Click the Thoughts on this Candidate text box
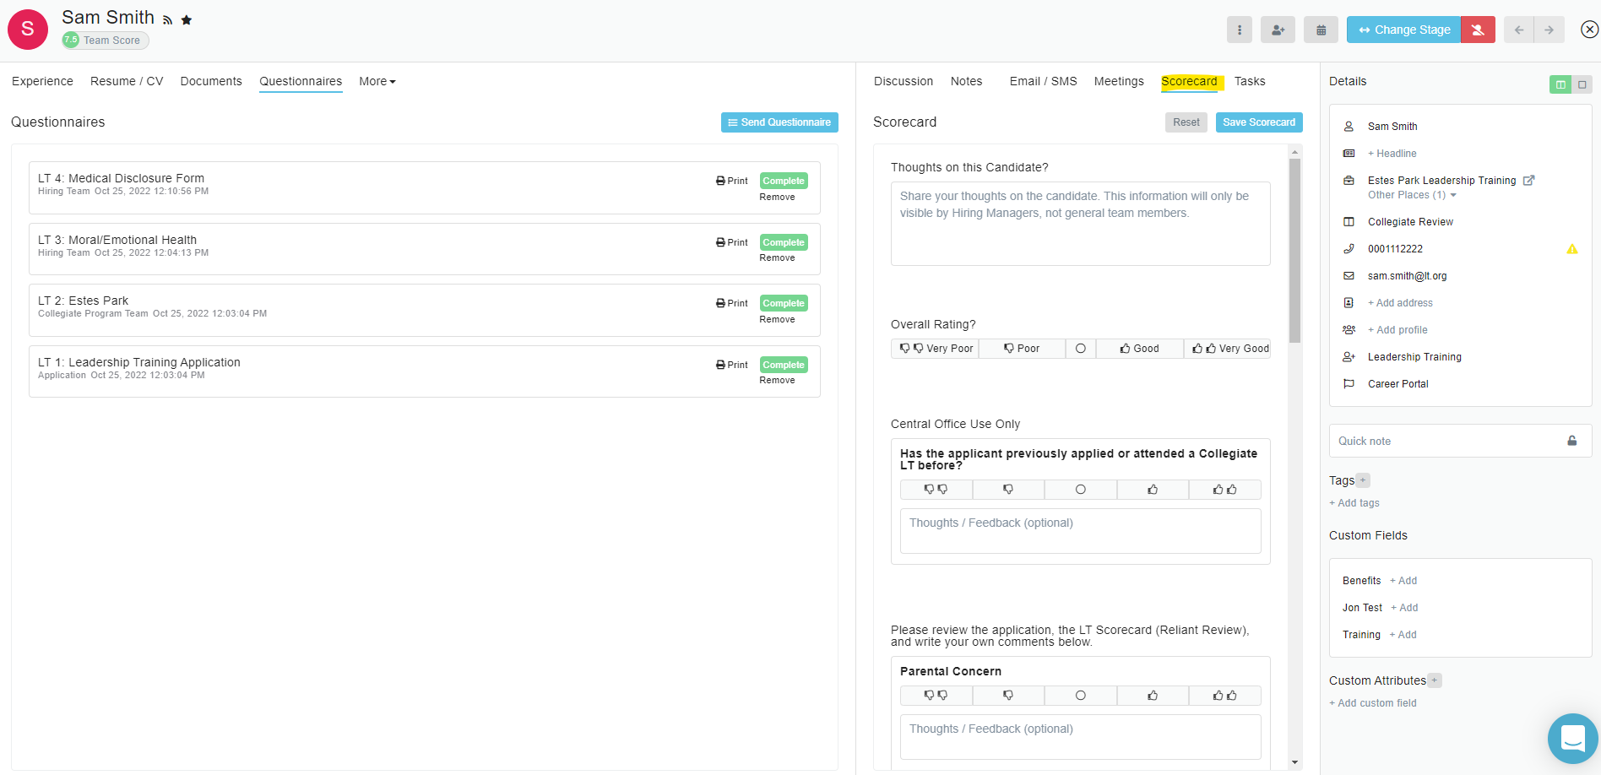1601x775 pixels. (x=1080, y=224)
